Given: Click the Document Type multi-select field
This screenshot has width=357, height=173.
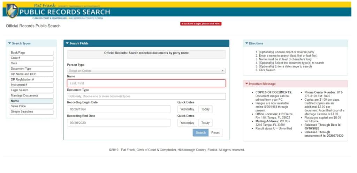Looking at the screenshot, I should (x=146, y=96).
